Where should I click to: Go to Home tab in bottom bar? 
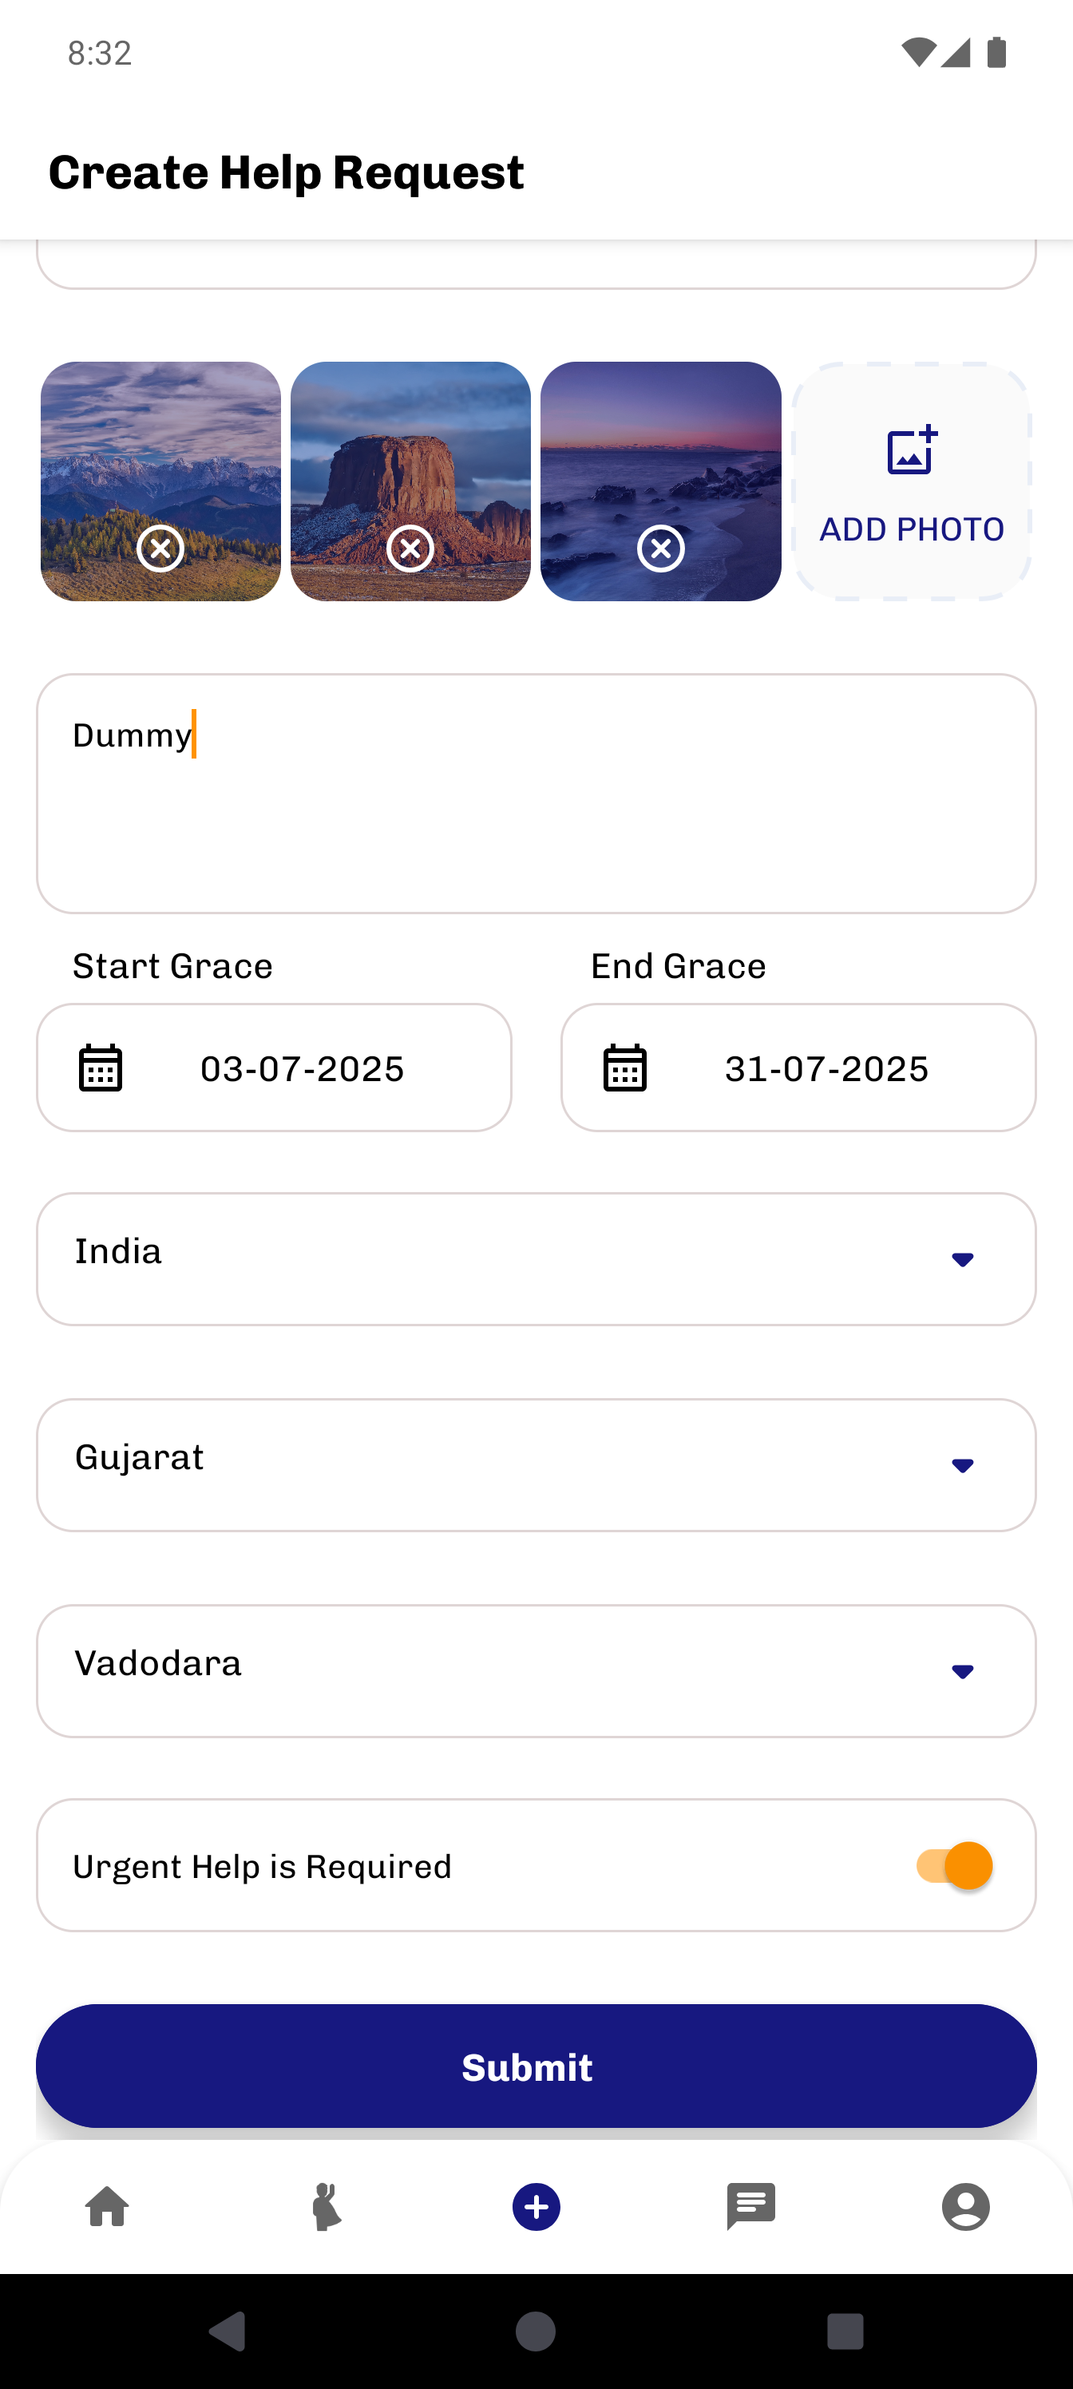(x=108, y=2206)
